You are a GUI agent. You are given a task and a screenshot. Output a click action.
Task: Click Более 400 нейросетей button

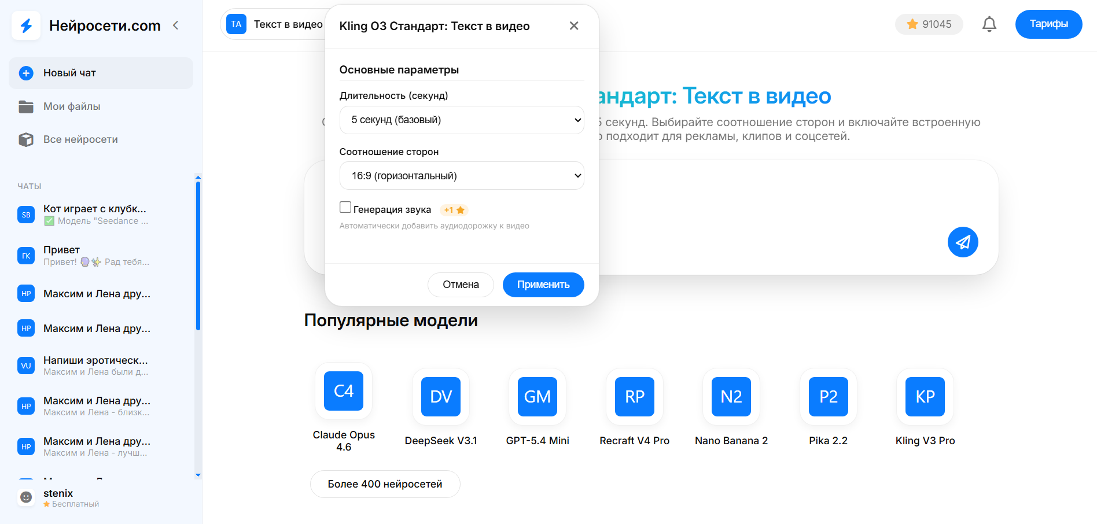tap(385, 484)
